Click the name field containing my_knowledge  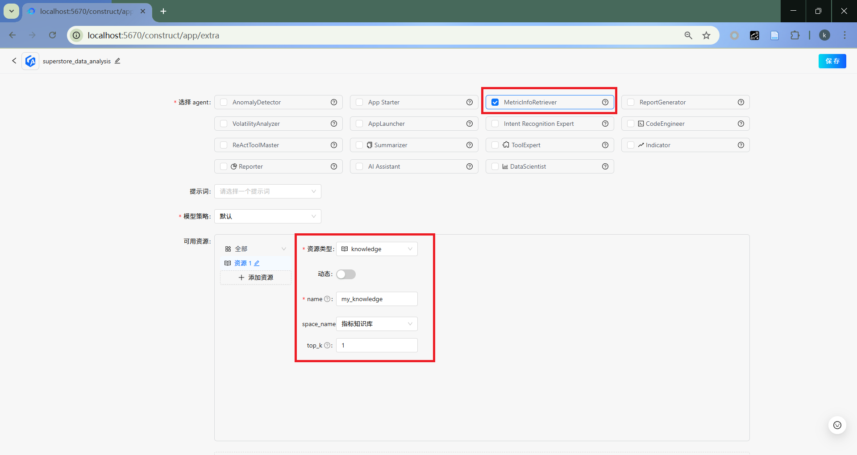pos(377,299)
